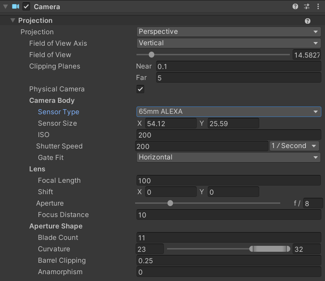The width and height of the screenshot is (325, 281).
Task: Click the ISO label
Action: tap(43, 135)
